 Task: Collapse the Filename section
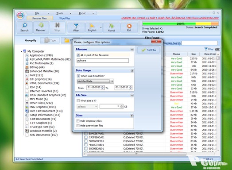pyautogui.click(x=132, y=50)
